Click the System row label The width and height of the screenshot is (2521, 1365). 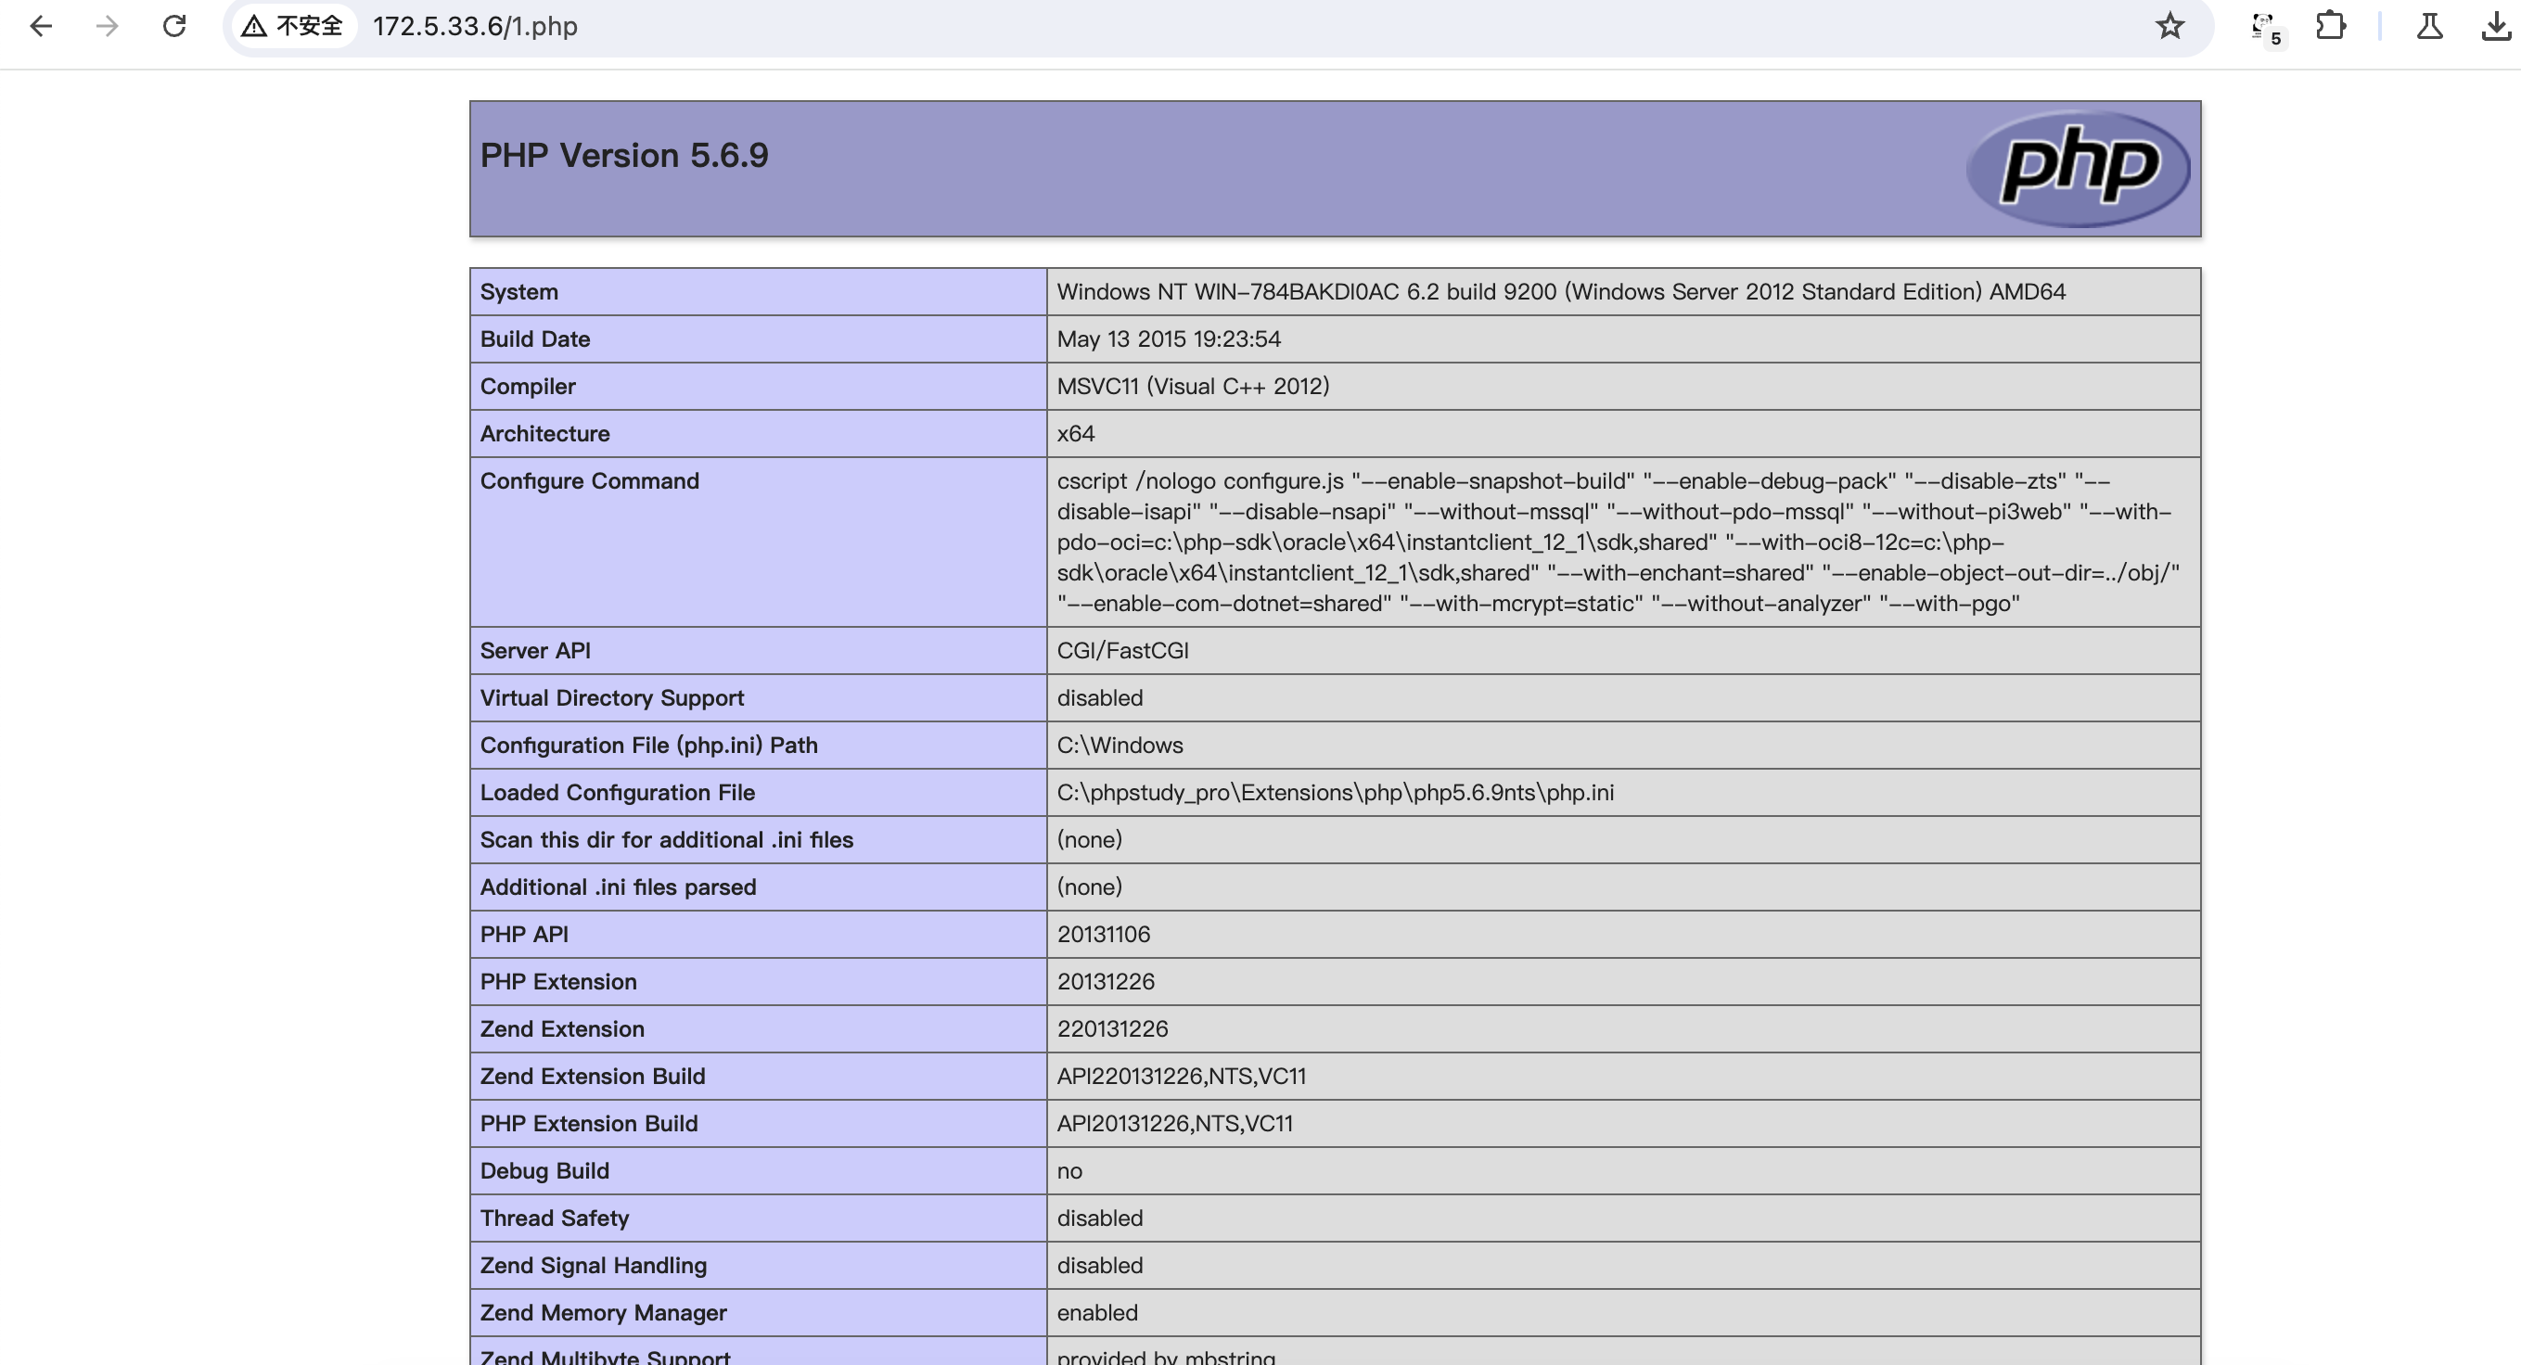(518, 291)
